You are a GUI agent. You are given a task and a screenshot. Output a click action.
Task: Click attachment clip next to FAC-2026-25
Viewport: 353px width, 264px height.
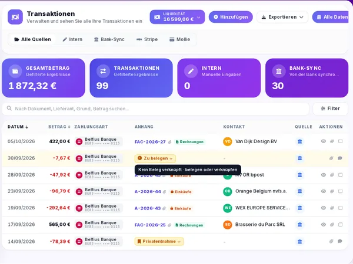[169, 225]
